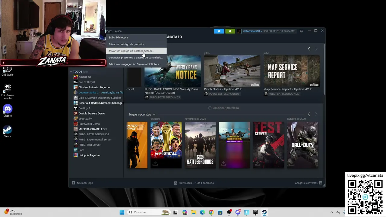
Task: Click the Downloads tray icon in Steam
Action: click(176, 183)
